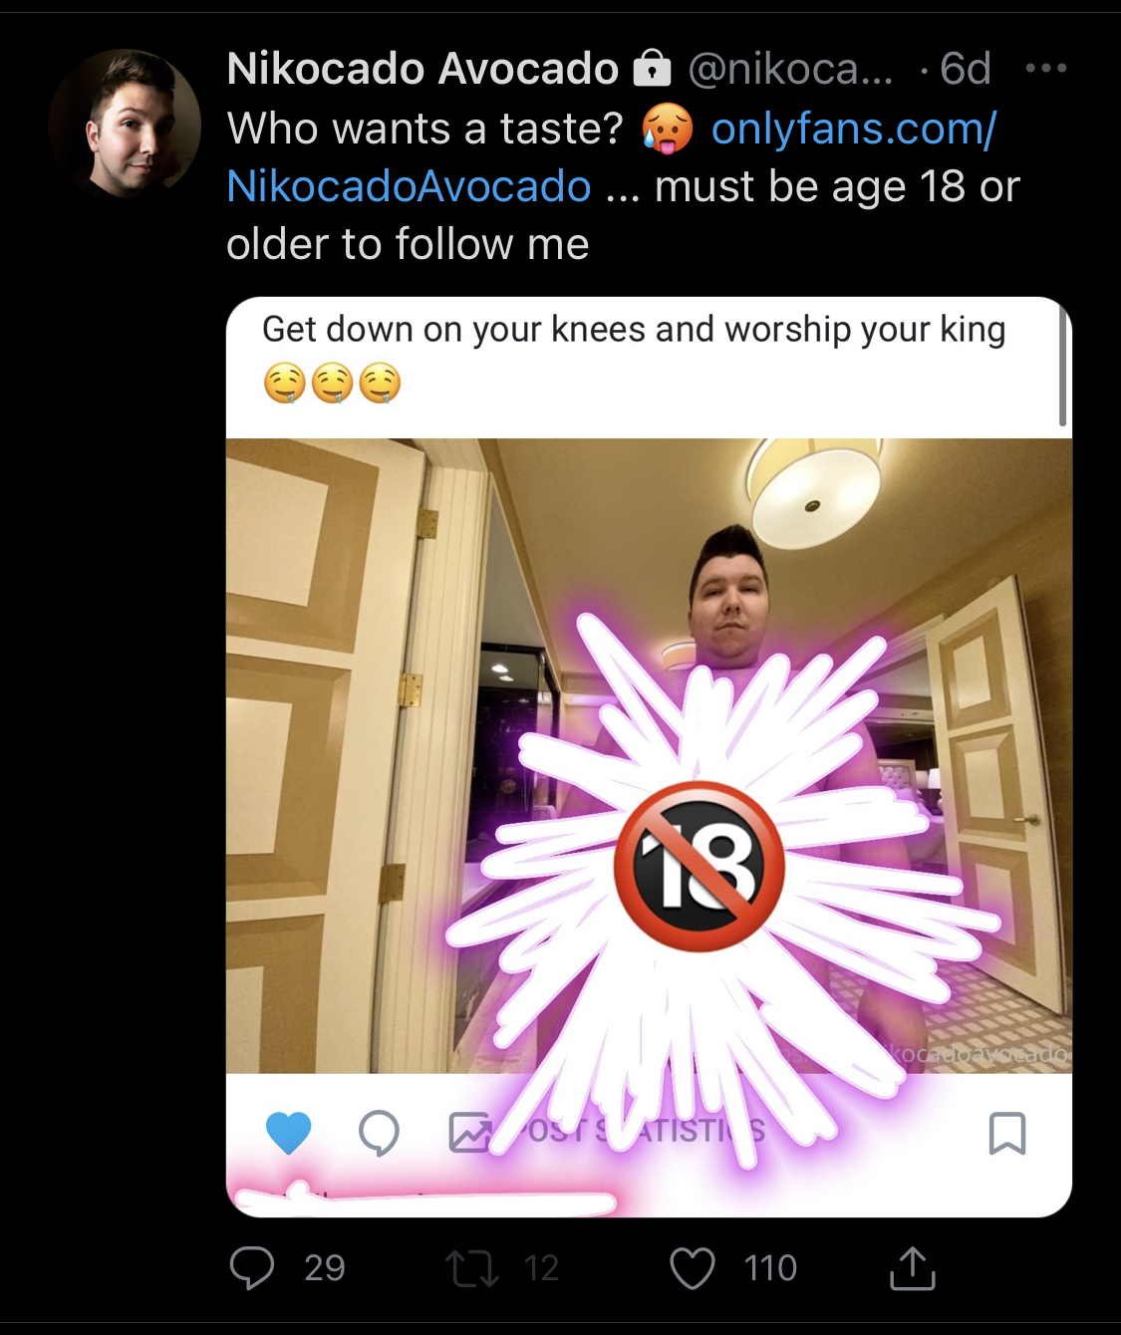
Task: Click the @nikoca... username handle
Action: tap(791, 69)
